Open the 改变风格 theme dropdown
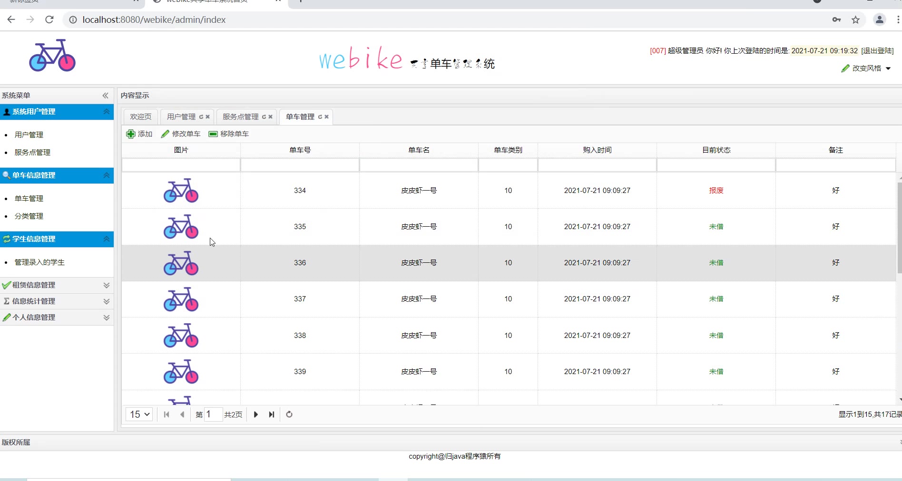The image size is (902, 481). pos(866,68)
